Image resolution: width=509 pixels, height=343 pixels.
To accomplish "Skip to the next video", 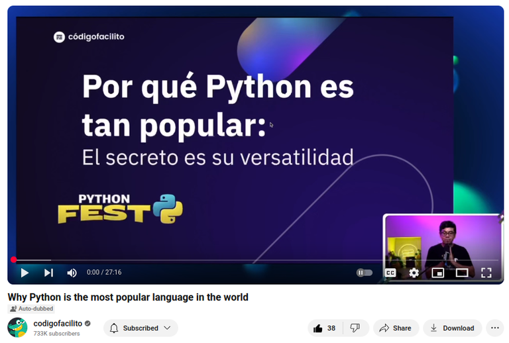I will tap(48, 273).
